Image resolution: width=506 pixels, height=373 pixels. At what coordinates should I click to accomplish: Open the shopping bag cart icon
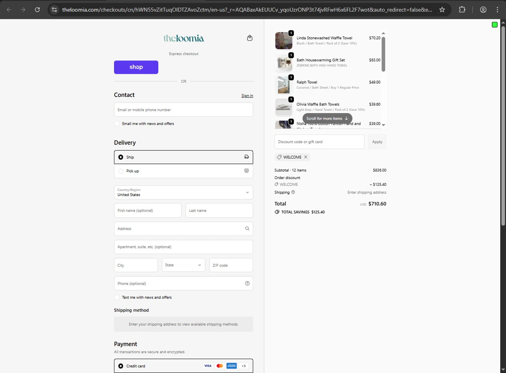pos(250,38)
